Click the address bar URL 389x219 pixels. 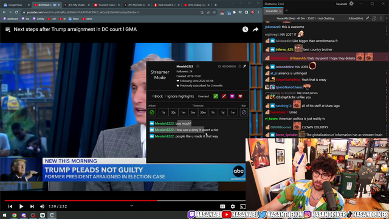click(x=83, y=12)
